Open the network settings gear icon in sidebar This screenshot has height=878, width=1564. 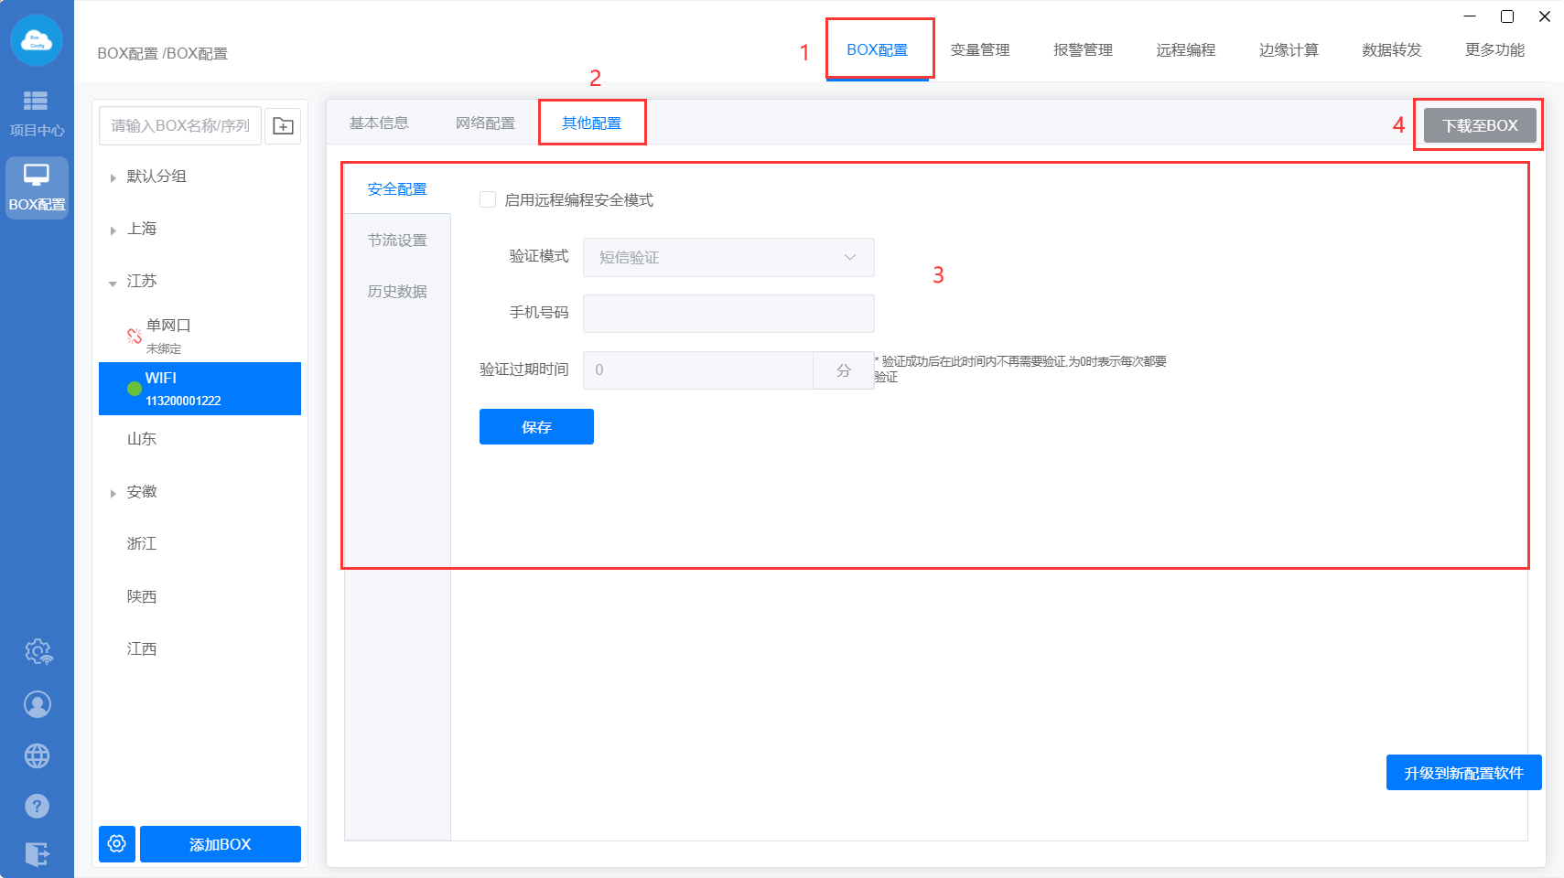click(38, 652)
